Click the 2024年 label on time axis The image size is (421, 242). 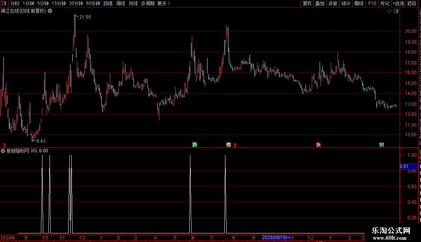8,238
